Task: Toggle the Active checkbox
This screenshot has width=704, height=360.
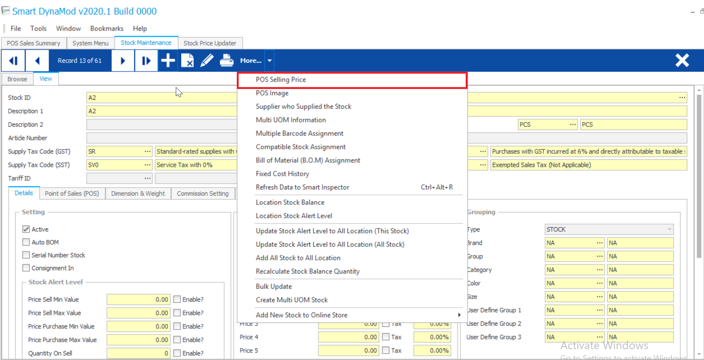Action: pyautogui.click(x=26, y=229)
